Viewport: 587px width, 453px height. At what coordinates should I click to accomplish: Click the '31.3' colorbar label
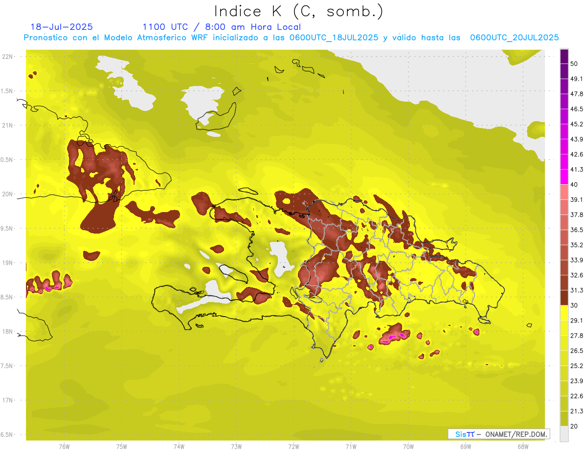577,290
